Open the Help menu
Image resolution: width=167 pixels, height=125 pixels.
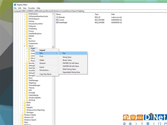coord(38,8)
